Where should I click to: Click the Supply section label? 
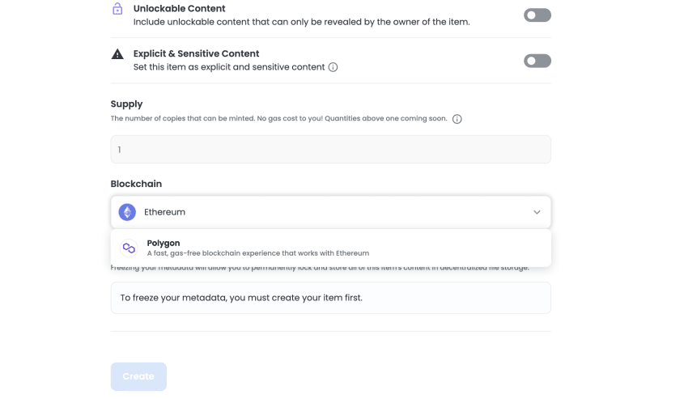point(126,104)
